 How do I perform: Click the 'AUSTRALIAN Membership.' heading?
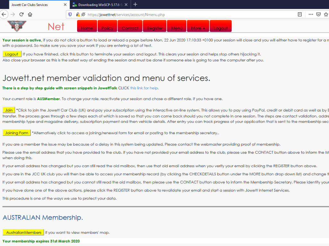[x=43, y=217]
